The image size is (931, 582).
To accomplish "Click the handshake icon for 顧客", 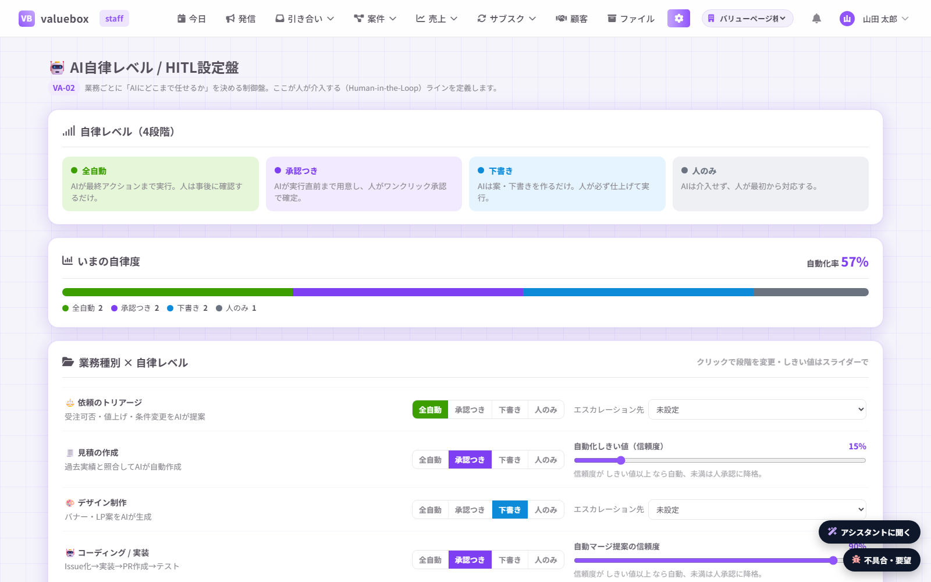I will tap(561, 19).
